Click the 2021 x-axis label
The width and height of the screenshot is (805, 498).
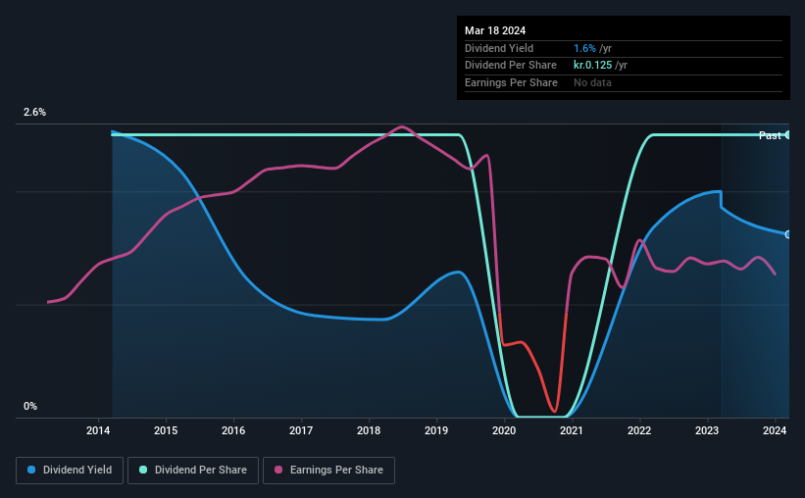coord(572,430)
